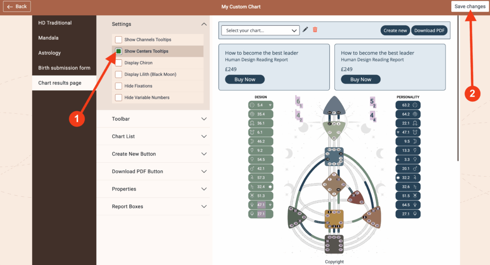This screenshot has width=490, height=265.
Task: Click the Moon symbol in Personality 9.5
Action: (x=415, y=141)
